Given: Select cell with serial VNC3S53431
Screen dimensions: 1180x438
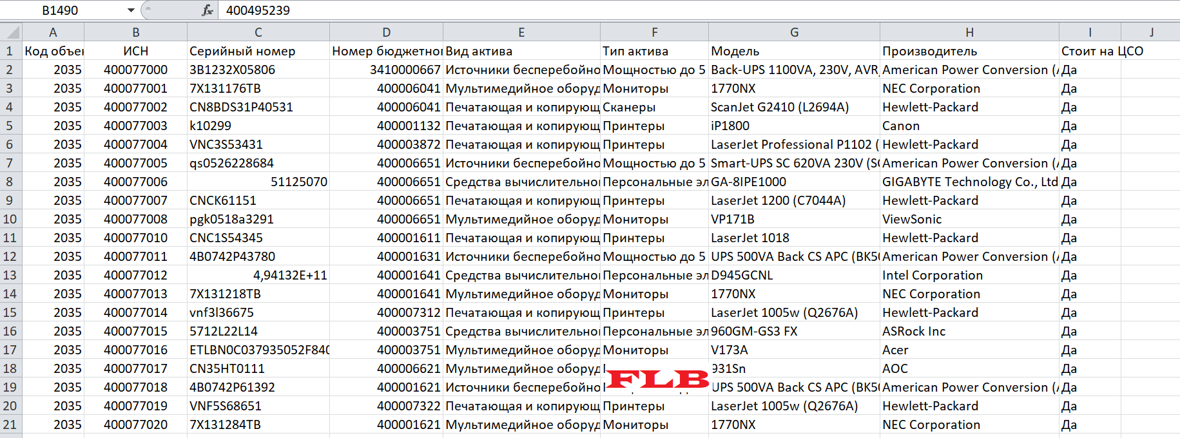Looking at the screenshot, I should [x=258, y=144].
